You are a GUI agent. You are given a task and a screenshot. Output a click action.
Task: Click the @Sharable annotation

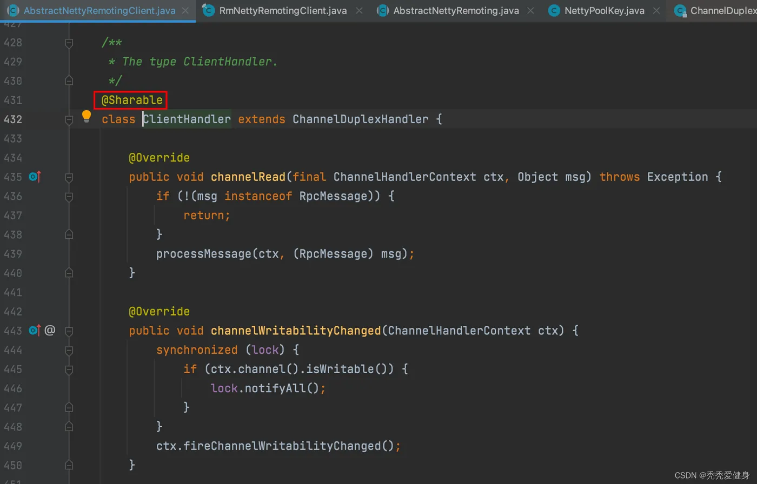(132, 100)
